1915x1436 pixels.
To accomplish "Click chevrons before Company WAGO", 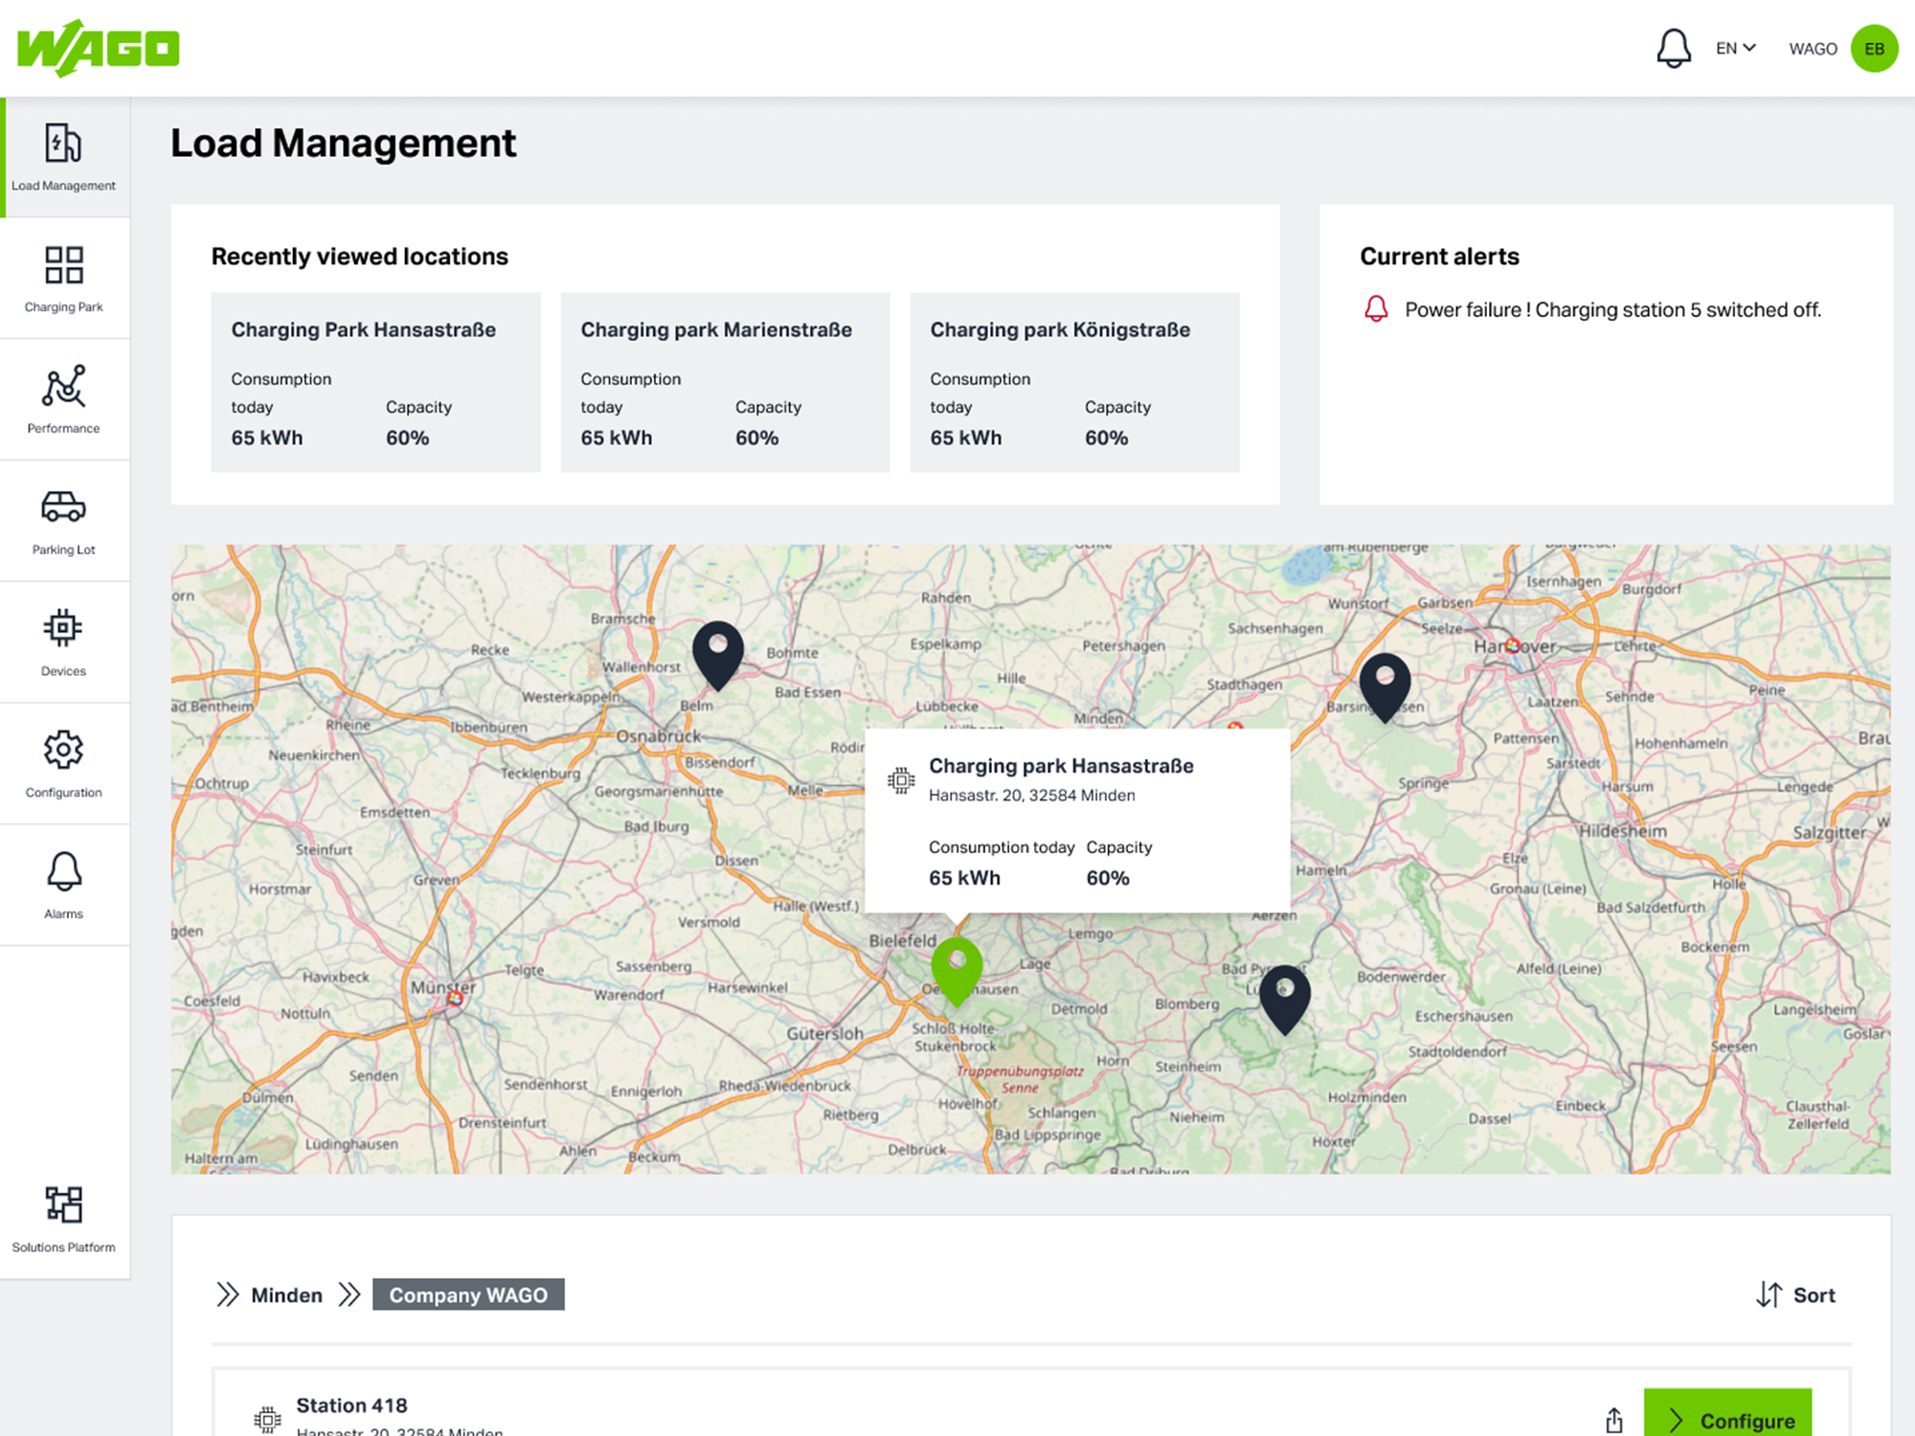I will 349,1294.
